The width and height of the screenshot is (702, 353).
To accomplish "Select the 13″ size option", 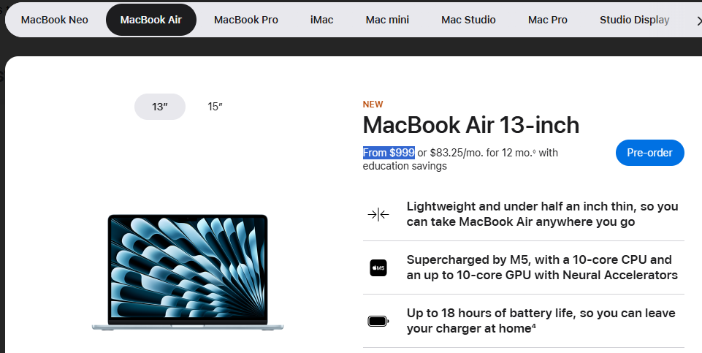I will 160,107.
